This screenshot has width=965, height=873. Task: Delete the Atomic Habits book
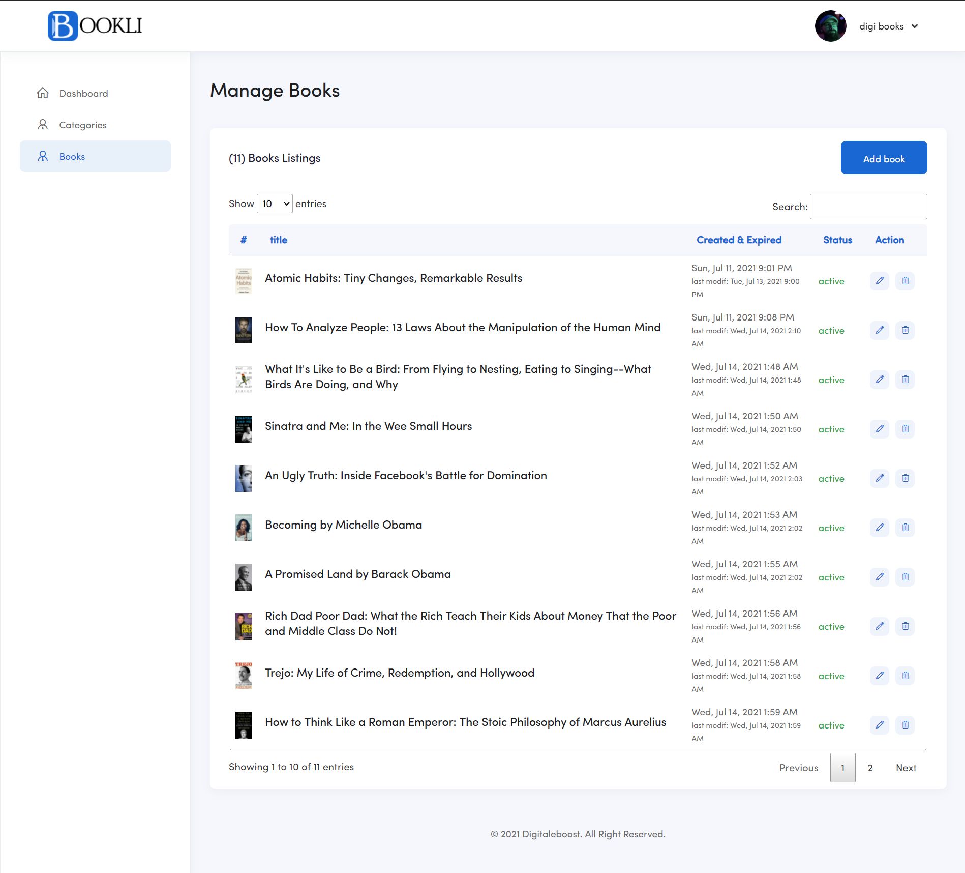click(906, 281)
